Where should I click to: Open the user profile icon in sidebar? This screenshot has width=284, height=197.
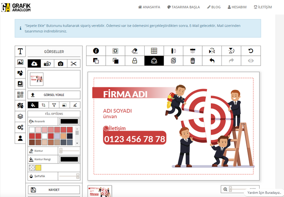(20, 138)
